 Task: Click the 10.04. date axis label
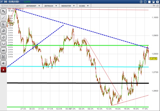[100, 109]
